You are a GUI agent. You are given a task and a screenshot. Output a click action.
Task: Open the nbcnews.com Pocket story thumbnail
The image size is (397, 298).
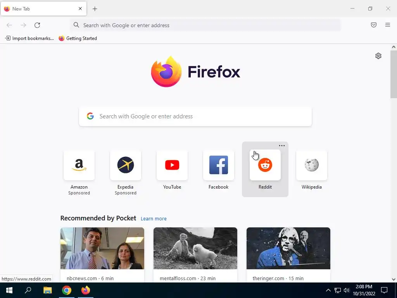pyautogui.click(x=102, y=248)
